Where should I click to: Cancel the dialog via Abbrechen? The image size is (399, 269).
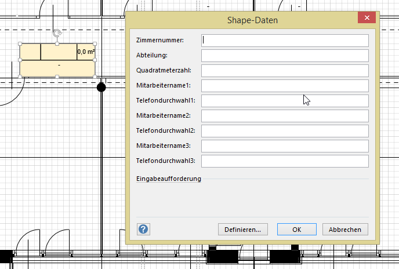coord(345,230)
